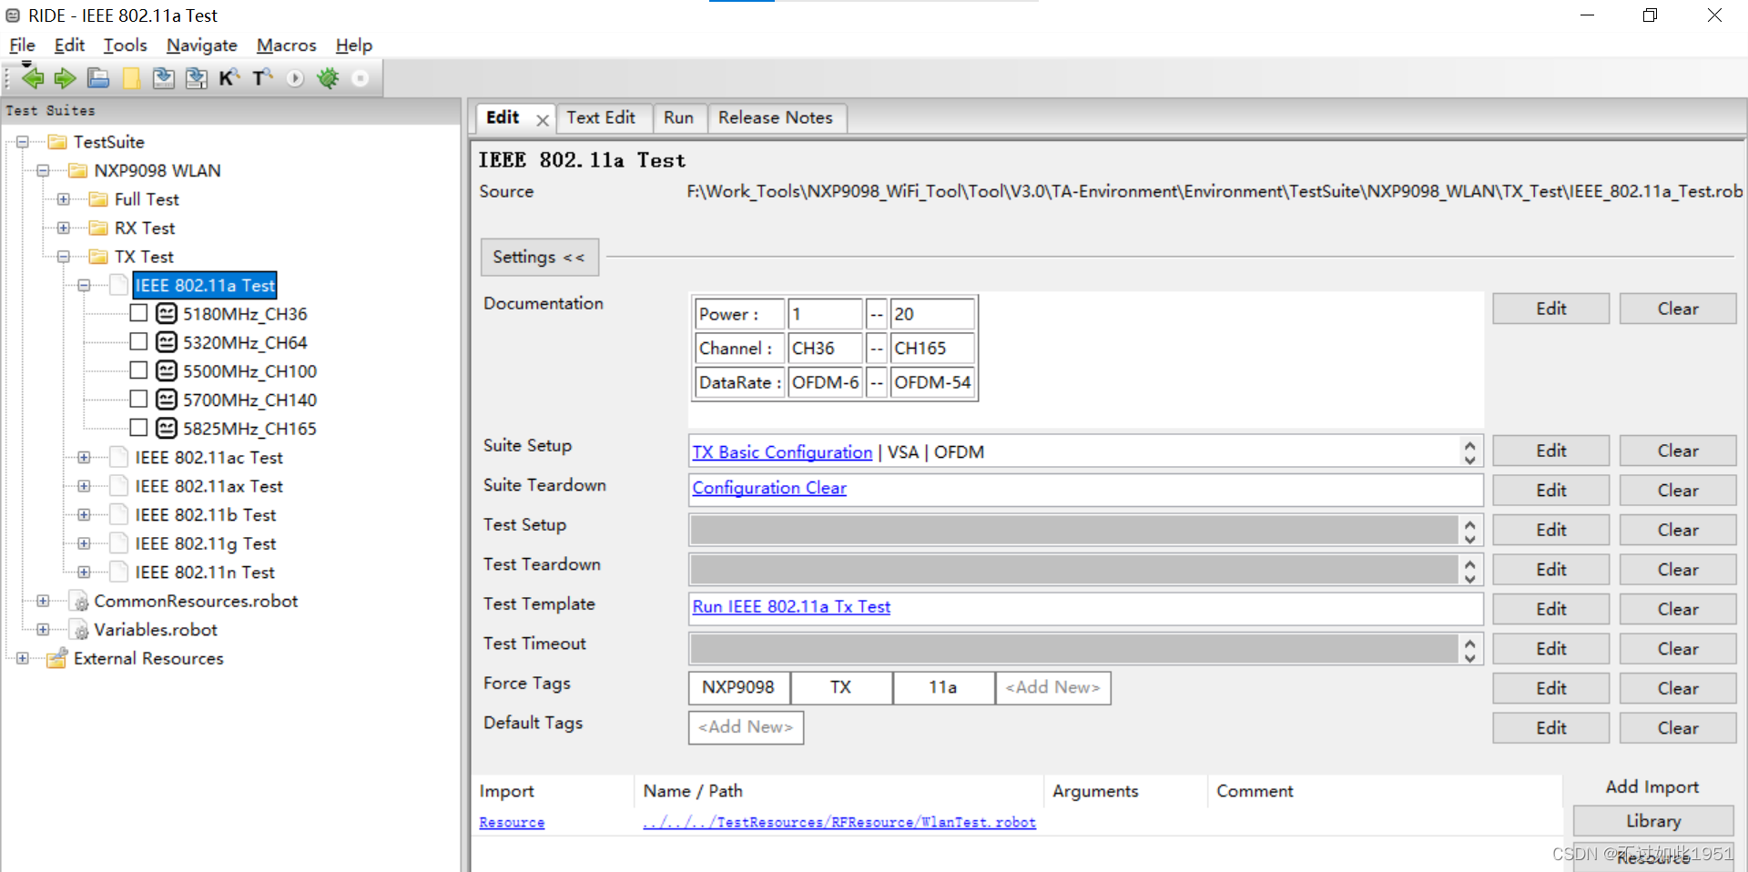This screenshot has height=872, width=1748.
Task: Save all open files using save-all icon
Action: [196, 77]
